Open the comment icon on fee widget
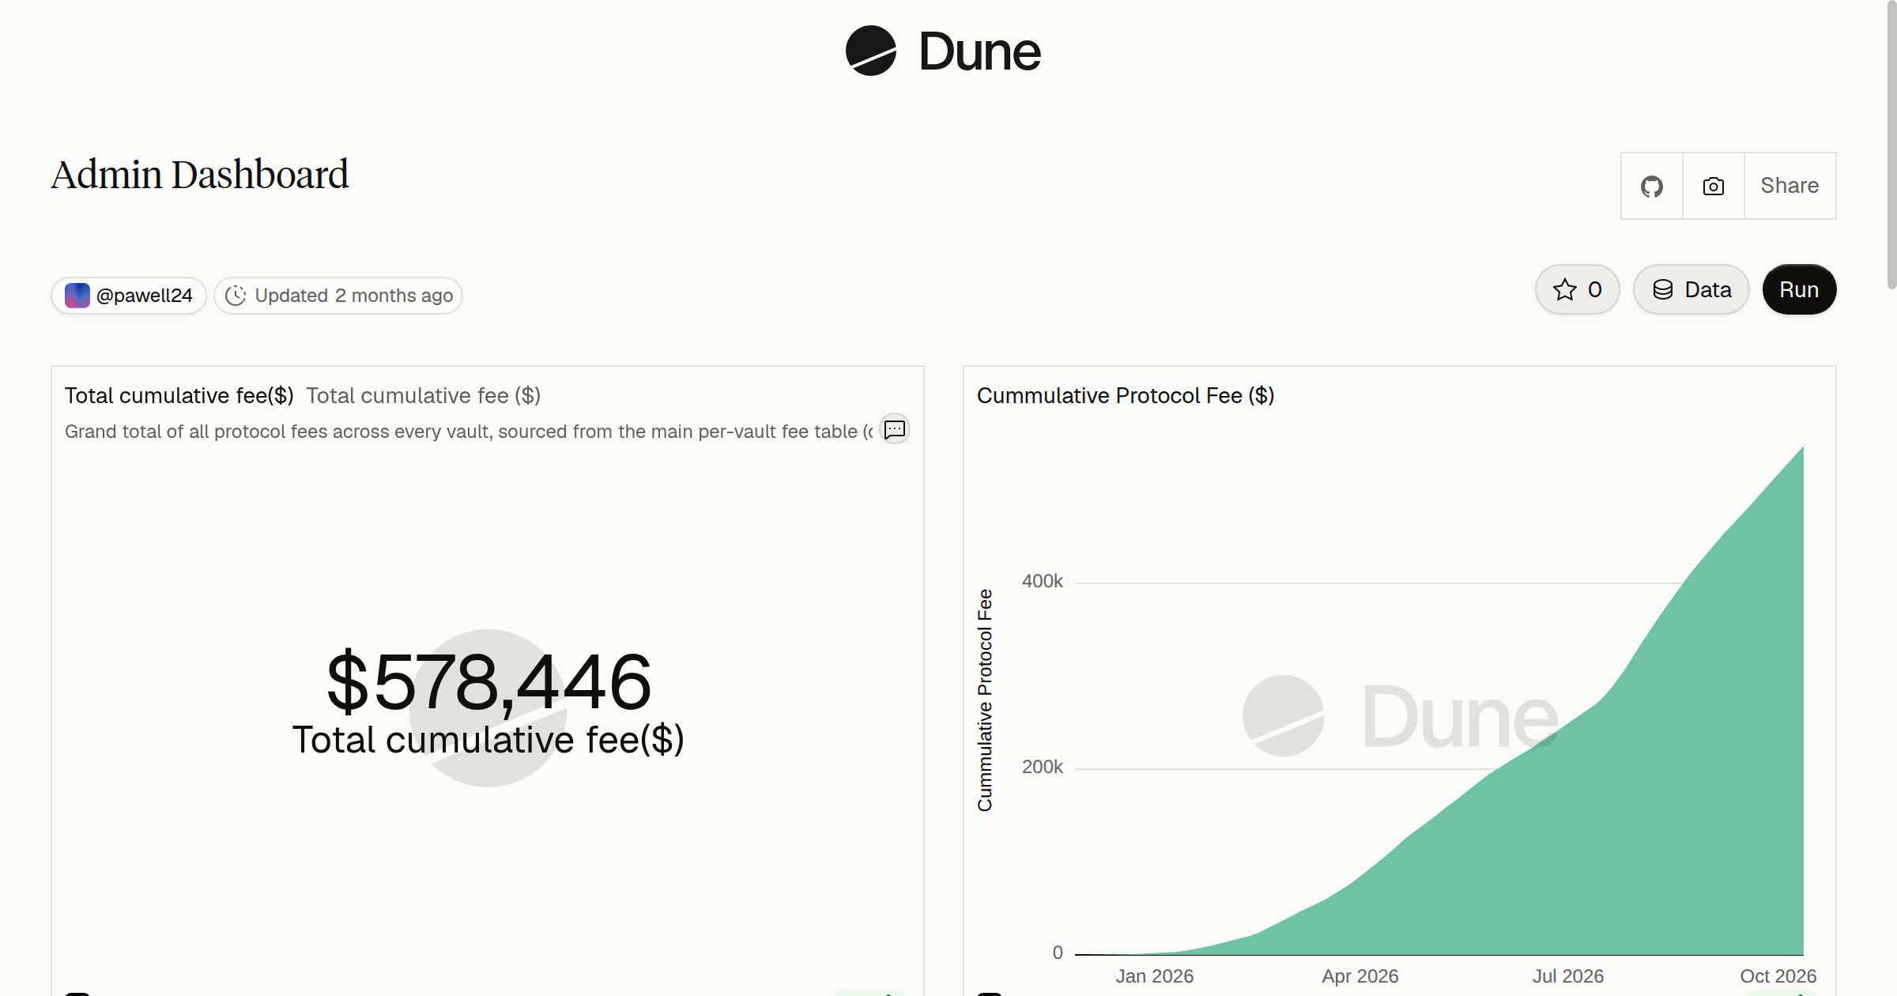The width and height of the screenshot is (1897, 996). (x=895, y=429)
